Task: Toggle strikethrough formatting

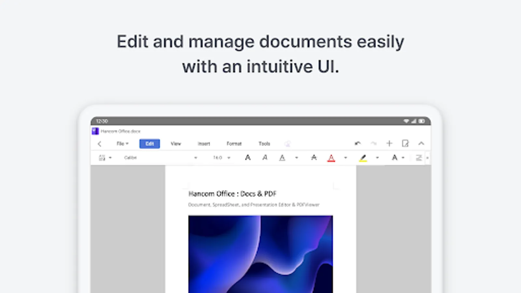Action: tap(314, 158)
